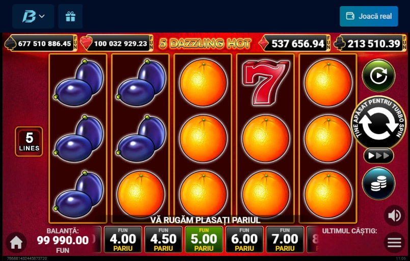Click the Joacă real button
Screen dimensions: 410x261
pos(369,16)
